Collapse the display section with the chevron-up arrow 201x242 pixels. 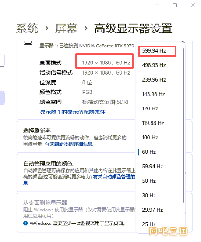click(183, 42)
